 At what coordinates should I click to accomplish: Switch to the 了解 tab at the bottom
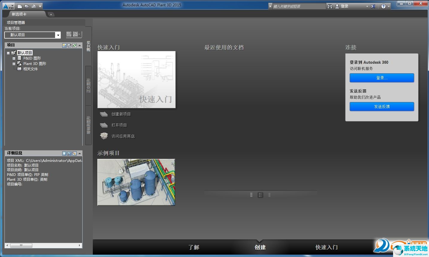(194, 247)
